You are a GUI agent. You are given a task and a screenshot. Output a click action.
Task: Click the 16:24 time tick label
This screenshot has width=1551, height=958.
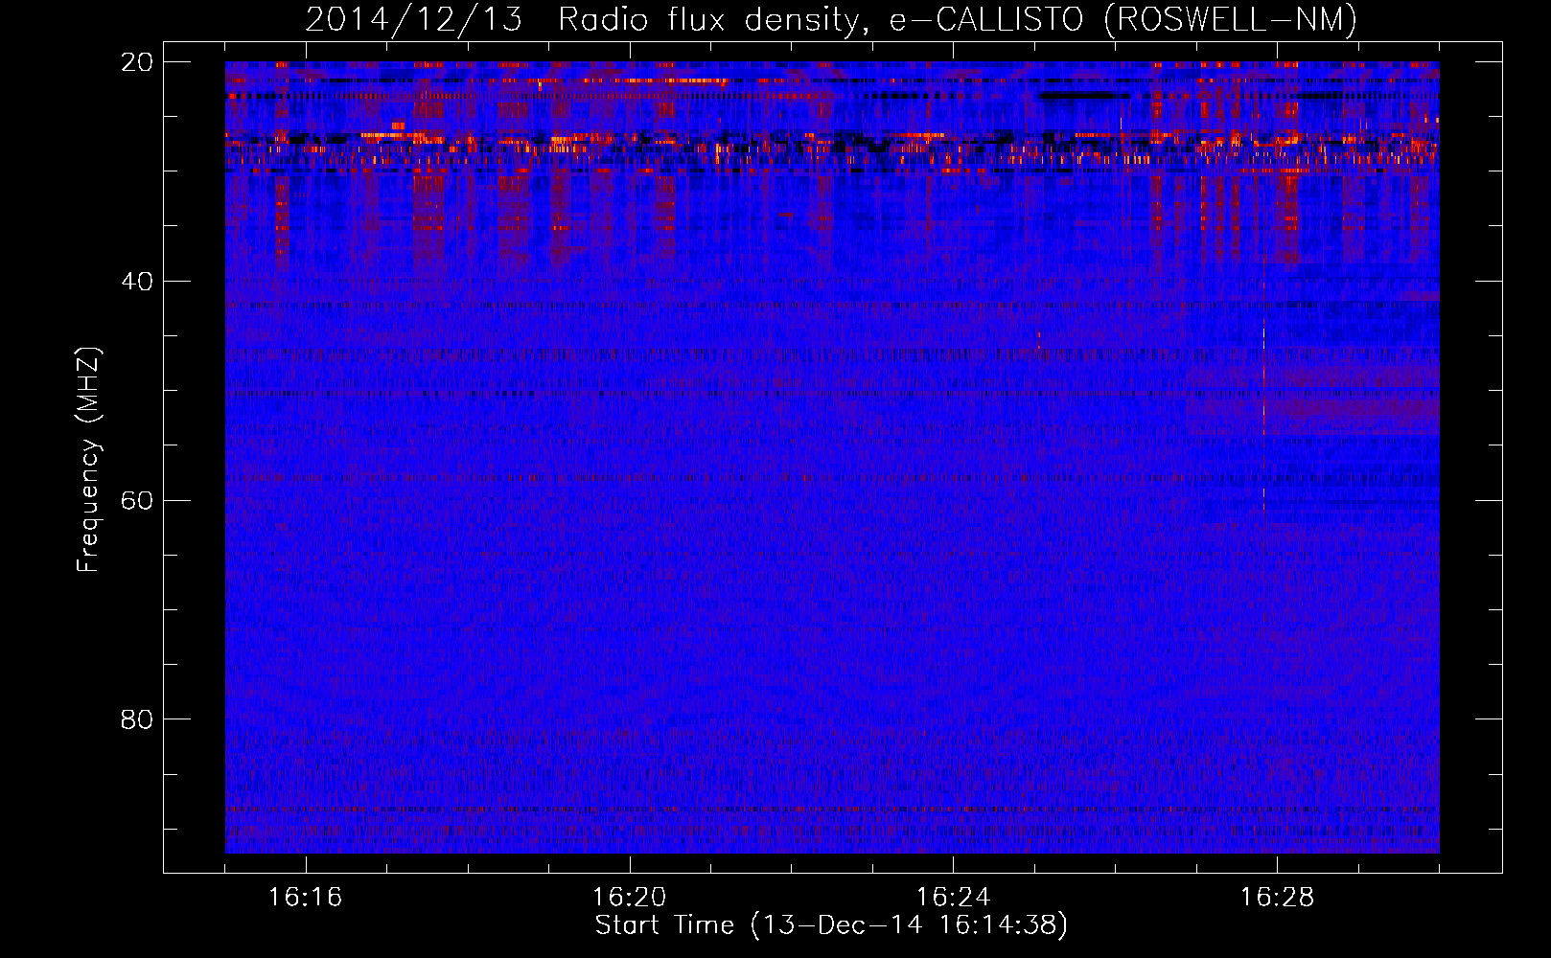[954, 898]
